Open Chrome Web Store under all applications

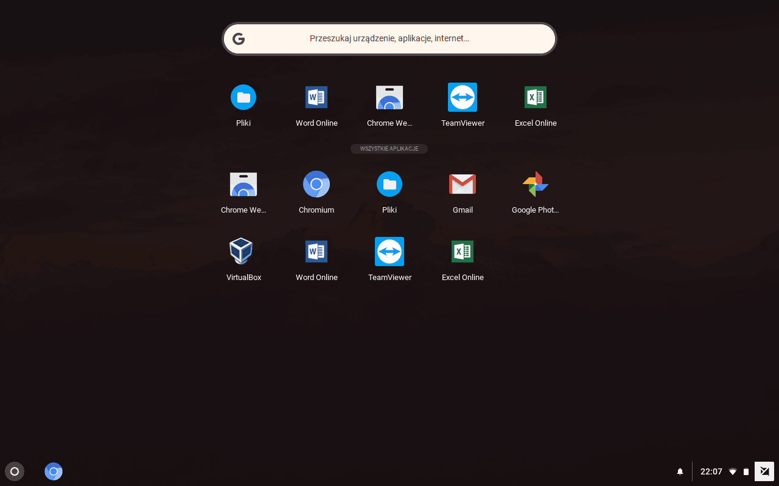pyautogui.click(x=243, y=184)
